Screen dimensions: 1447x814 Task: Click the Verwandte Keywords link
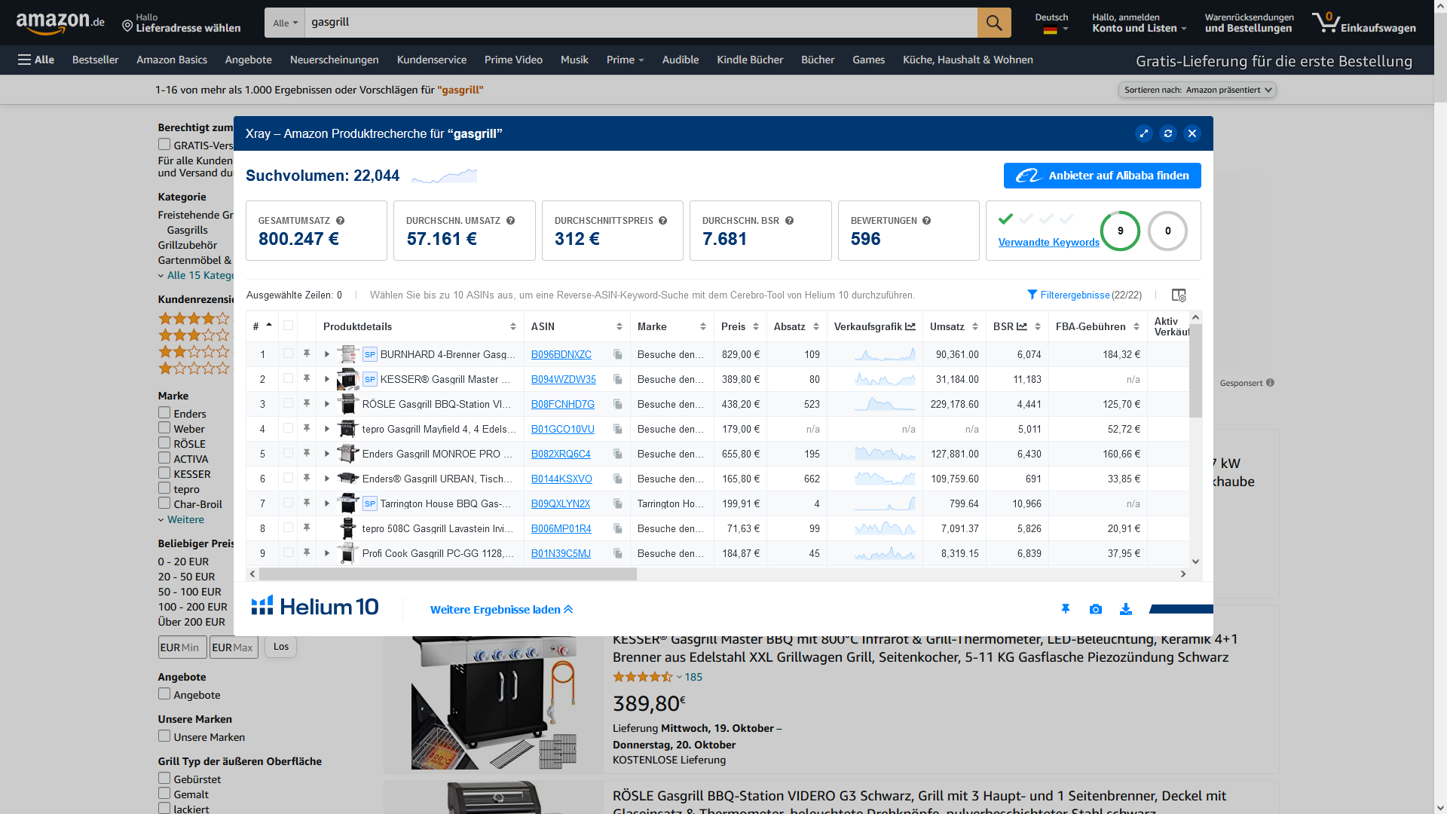click(x=1048, y=242)
